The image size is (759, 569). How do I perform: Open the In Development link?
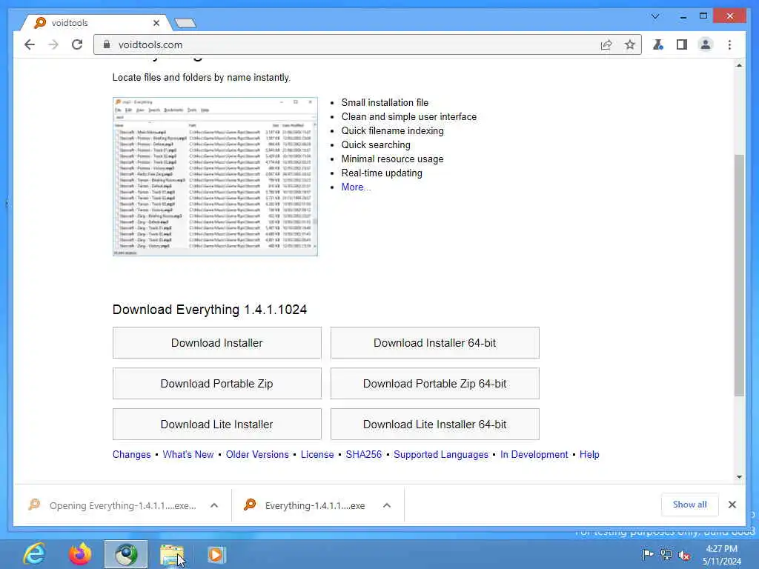point(534,454)
